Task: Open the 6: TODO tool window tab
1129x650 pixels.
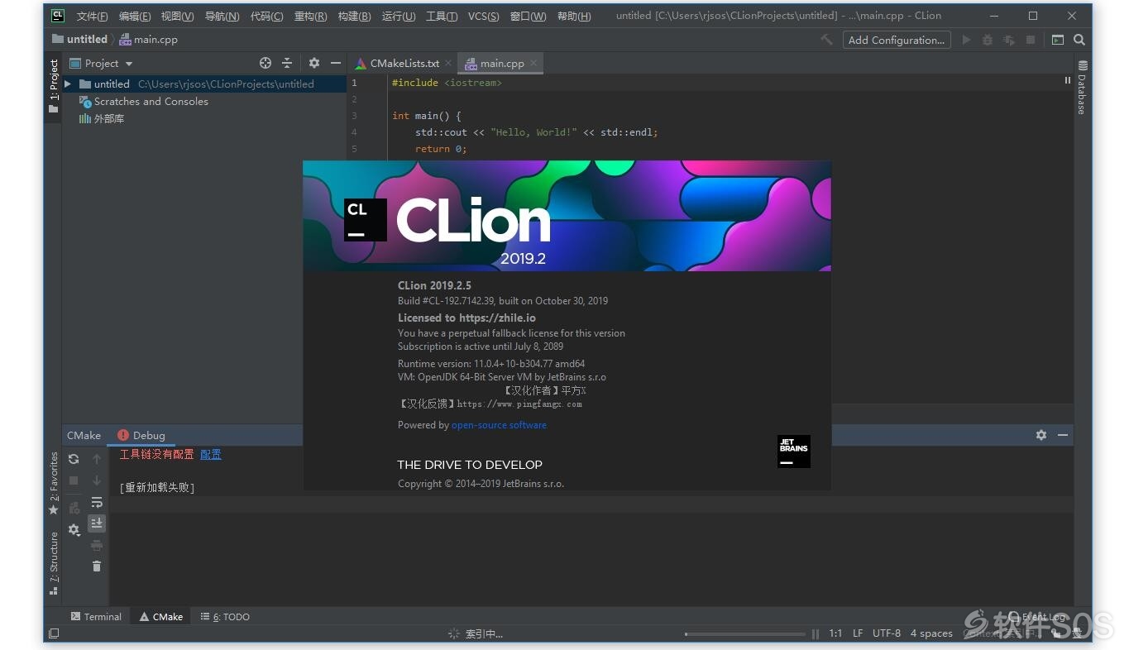Action: point(225,617)
